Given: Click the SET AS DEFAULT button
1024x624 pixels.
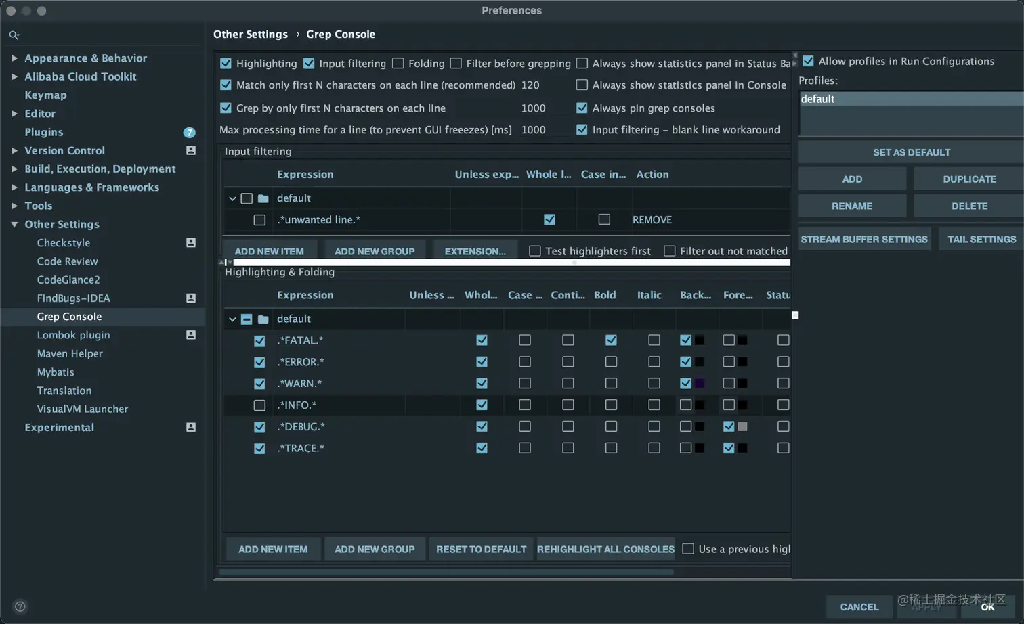Looking at the screenshot, I should point(912,152).
